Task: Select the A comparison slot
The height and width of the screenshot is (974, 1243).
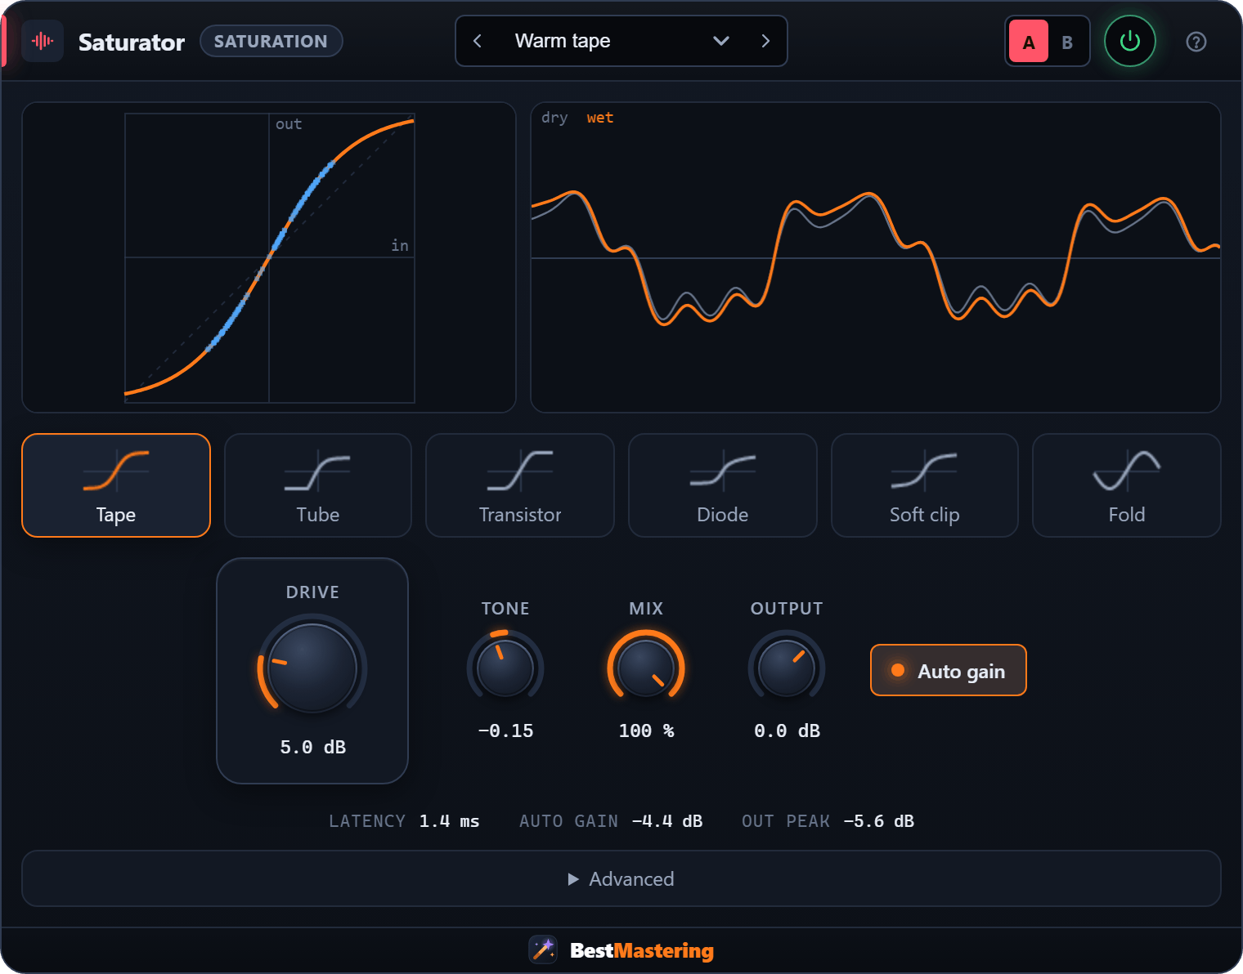Action: click(1029, 42)
